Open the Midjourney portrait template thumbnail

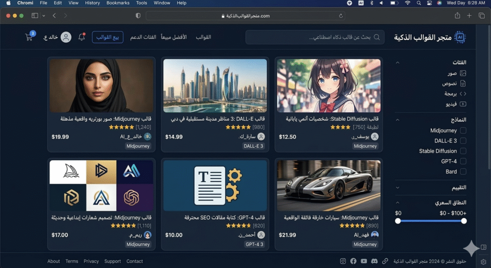[102, 86]
